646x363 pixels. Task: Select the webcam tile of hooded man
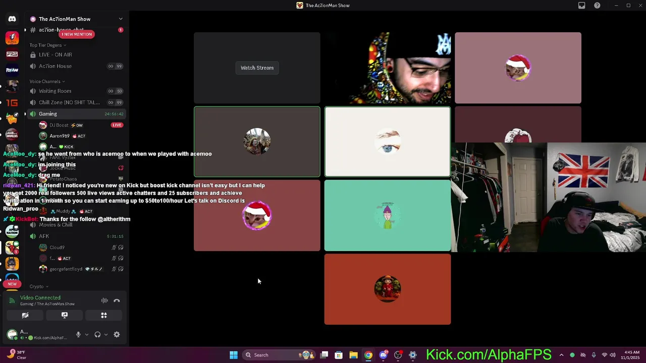(388, 68)
